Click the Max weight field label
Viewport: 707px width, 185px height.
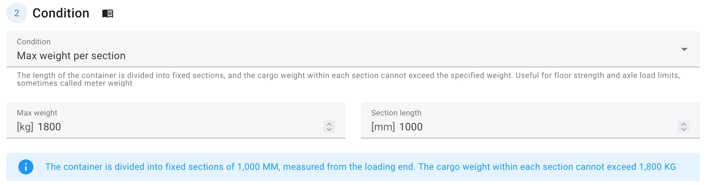[37, 113]
